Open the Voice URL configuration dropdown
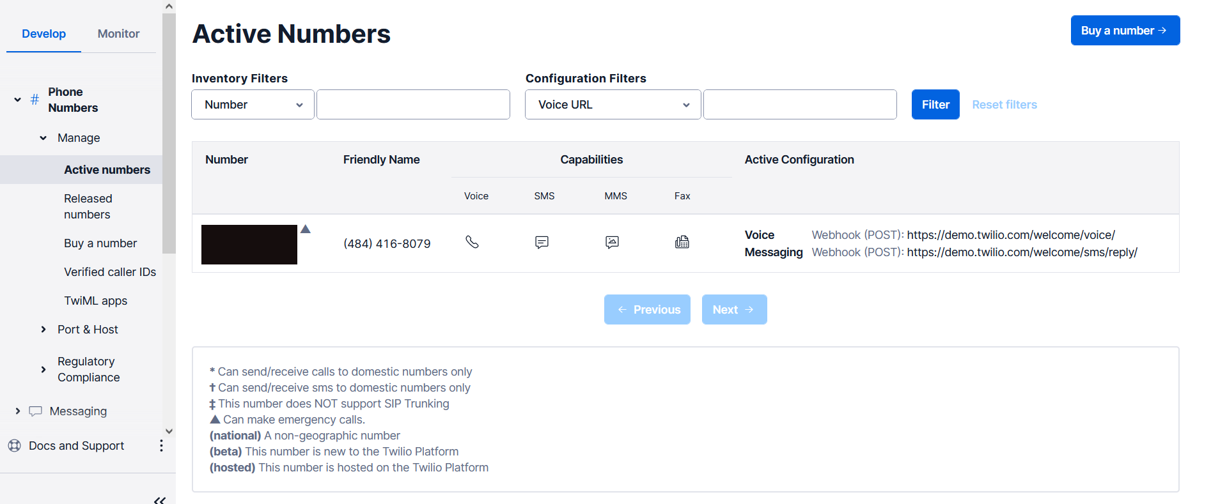 click(x=613, y=105)
